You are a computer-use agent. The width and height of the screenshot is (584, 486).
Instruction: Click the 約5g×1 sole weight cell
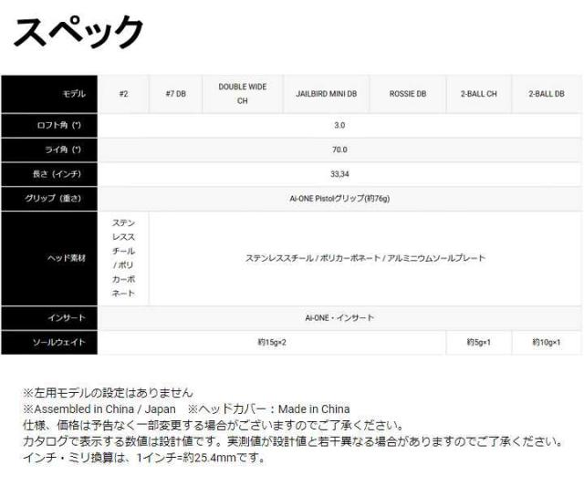coord(479,343)
